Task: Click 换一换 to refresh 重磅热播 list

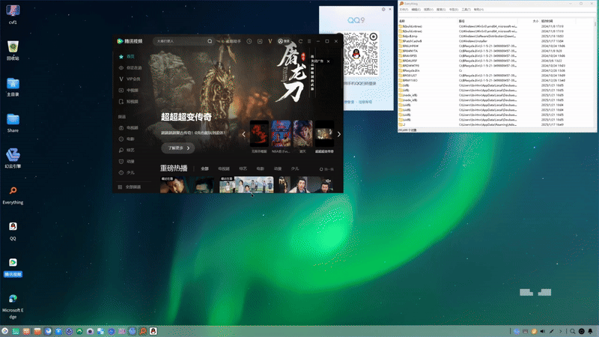Action: 326,169
